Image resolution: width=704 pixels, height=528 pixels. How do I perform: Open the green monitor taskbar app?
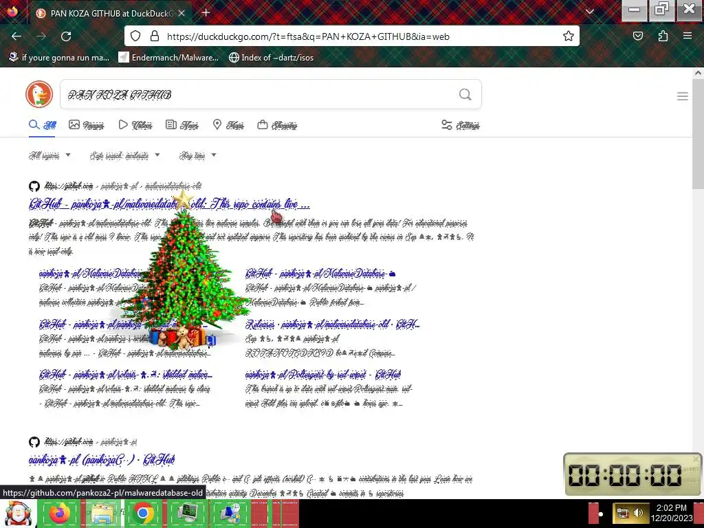point(187,514)
